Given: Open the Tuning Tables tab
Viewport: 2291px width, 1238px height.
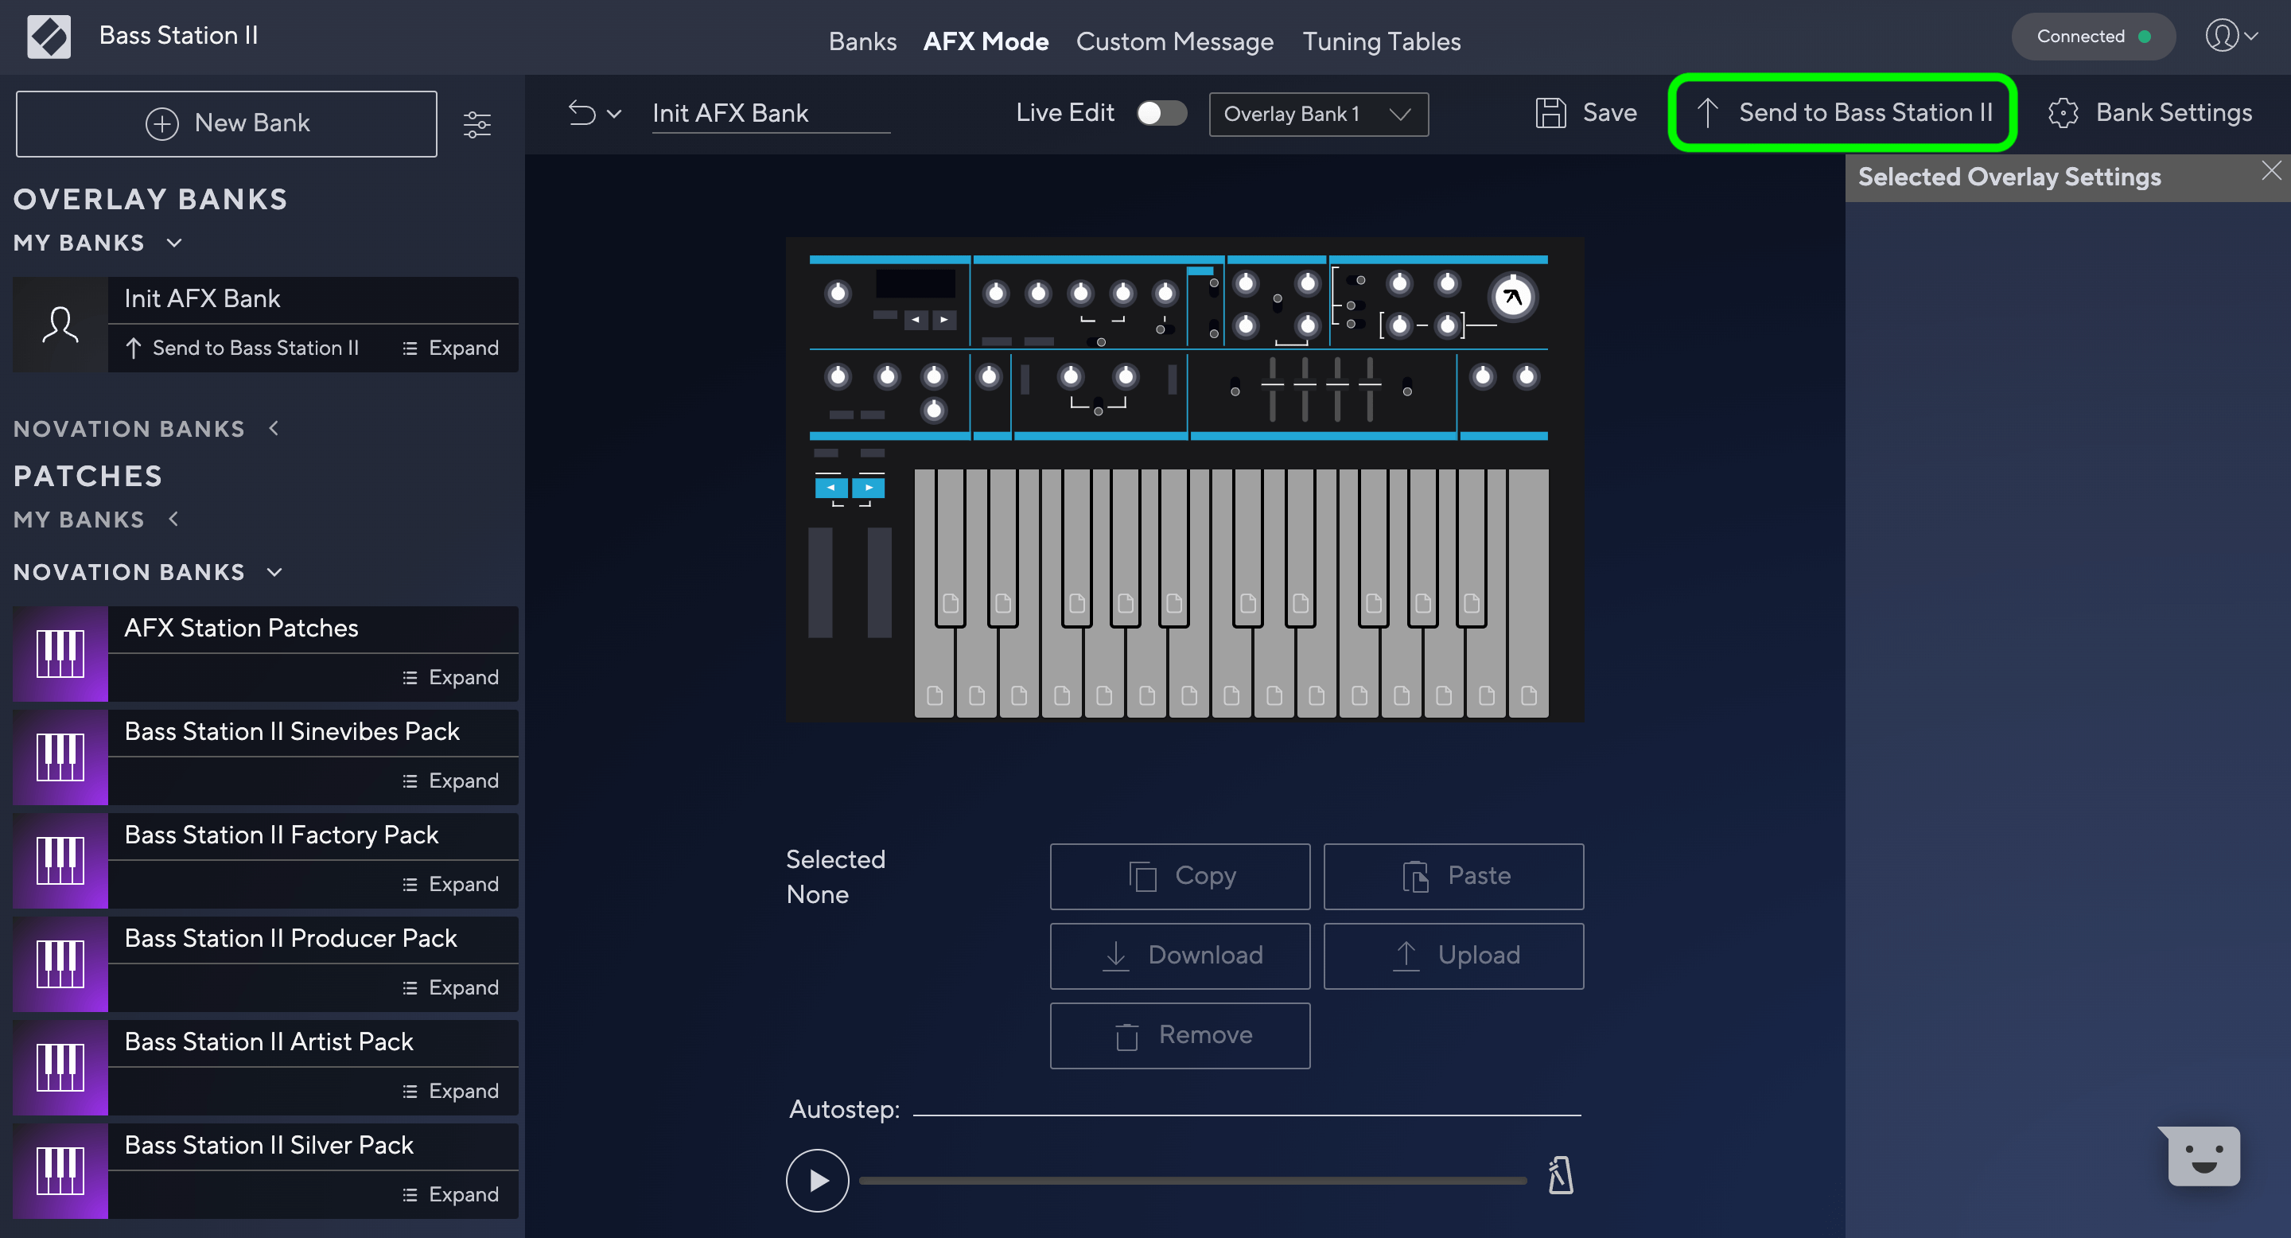Looking at the screenshot, I should 1381,41.
